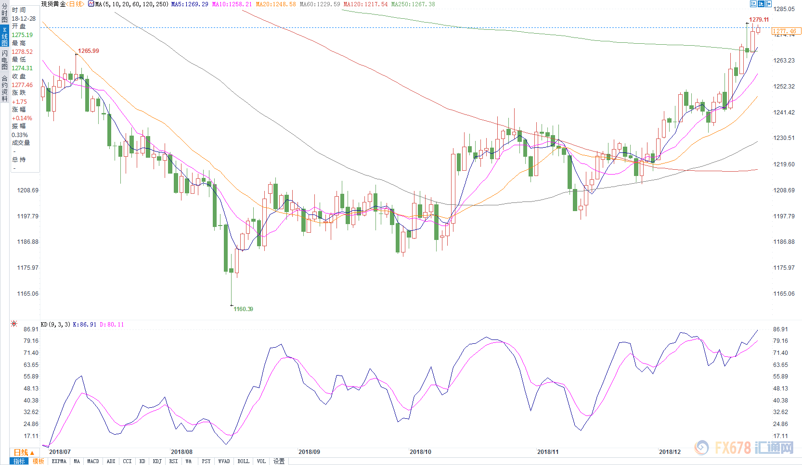Switch to 分时图 view in sidebar
The image size is (802, 465).
point(4,13)
